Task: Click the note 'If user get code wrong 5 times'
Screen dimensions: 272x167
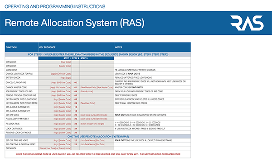Action: (140, 129)
